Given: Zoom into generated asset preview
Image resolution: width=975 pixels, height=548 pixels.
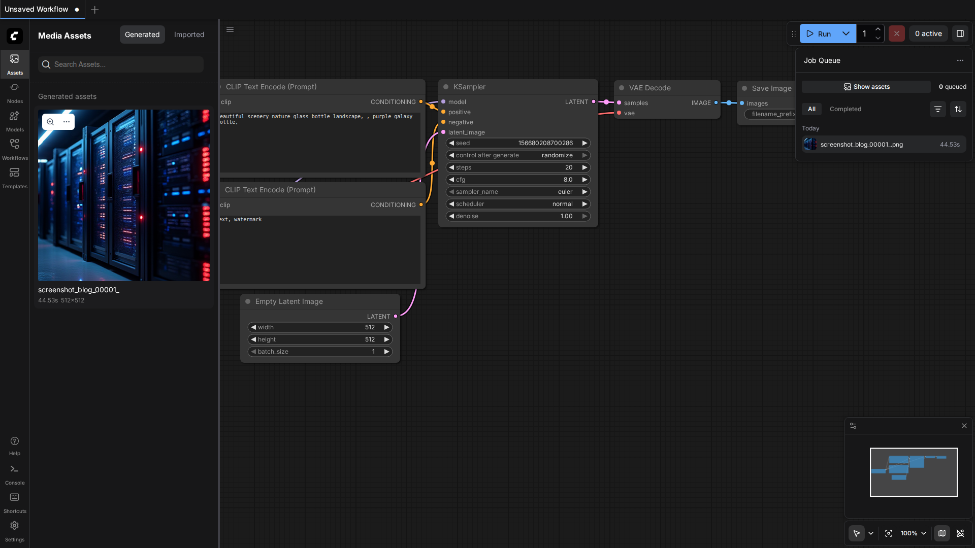Looking at the screenshot, I should pyautogui.click(x=50, y=122).
